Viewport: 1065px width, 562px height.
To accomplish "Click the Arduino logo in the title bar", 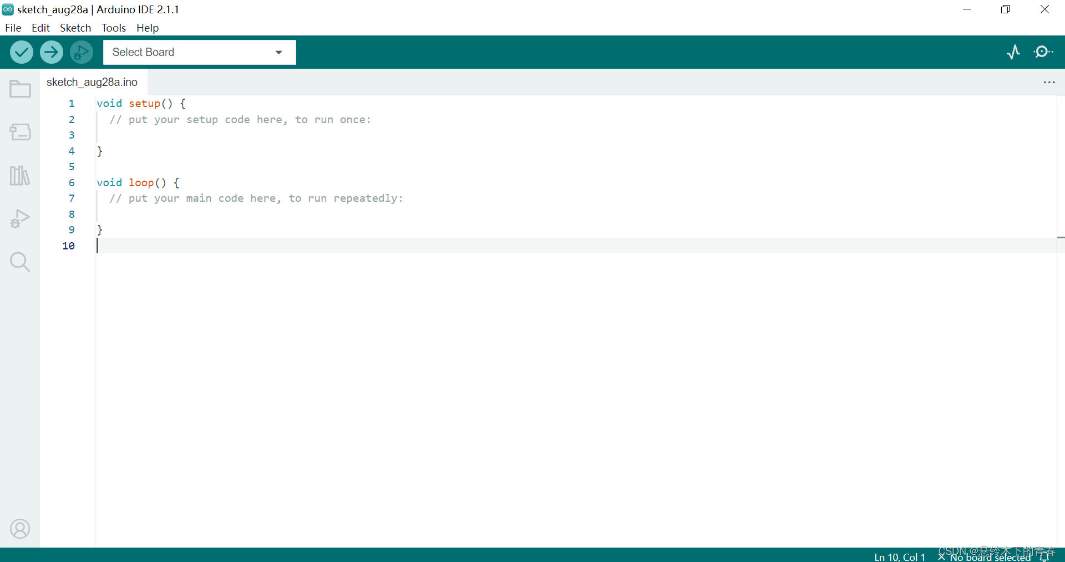I will click(x=8, y=9).
